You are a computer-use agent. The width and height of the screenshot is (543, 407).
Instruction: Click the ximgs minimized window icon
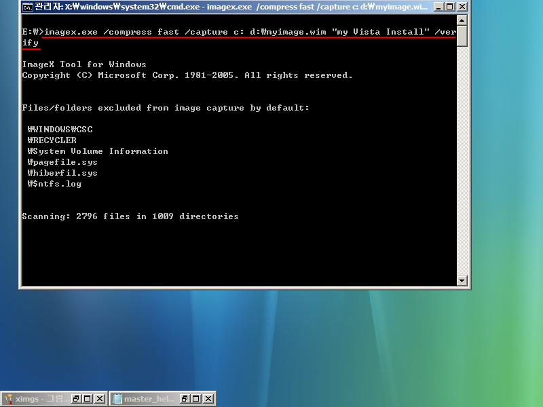9,399
